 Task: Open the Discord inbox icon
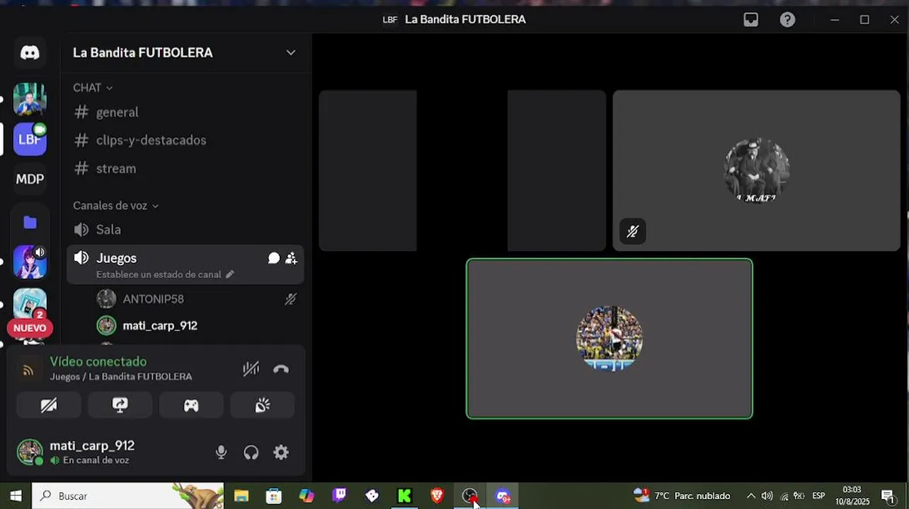coord(751,20)
